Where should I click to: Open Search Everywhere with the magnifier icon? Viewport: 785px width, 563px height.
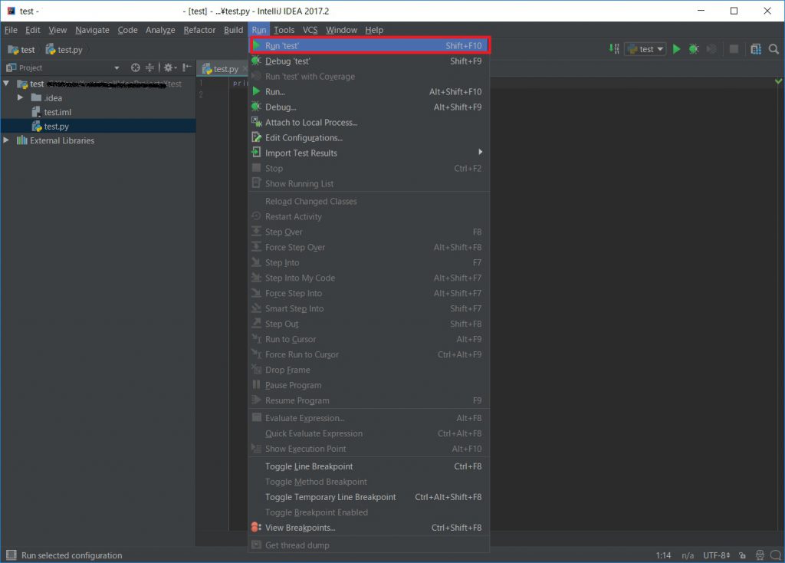click(774, 48)
